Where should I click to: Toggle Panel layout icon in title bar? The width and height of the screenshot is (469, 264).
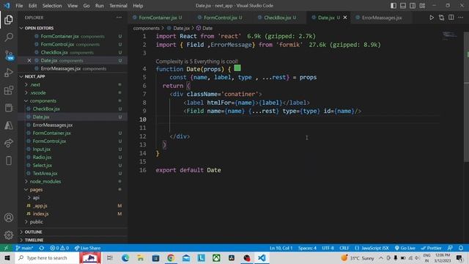403,6
